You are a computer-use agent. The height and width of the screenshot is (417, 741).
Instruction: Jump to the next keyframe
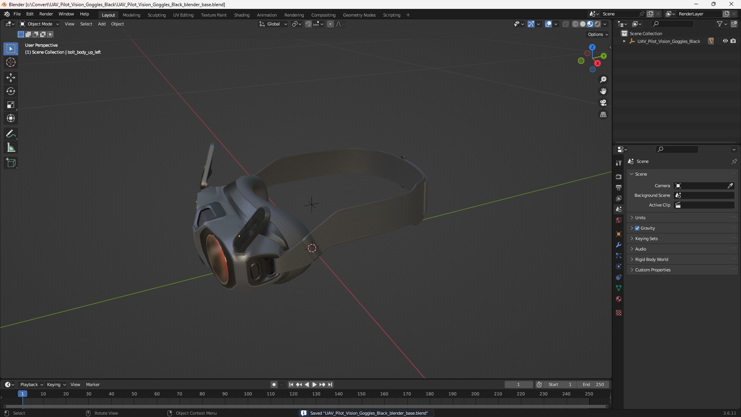pos(322,385)
